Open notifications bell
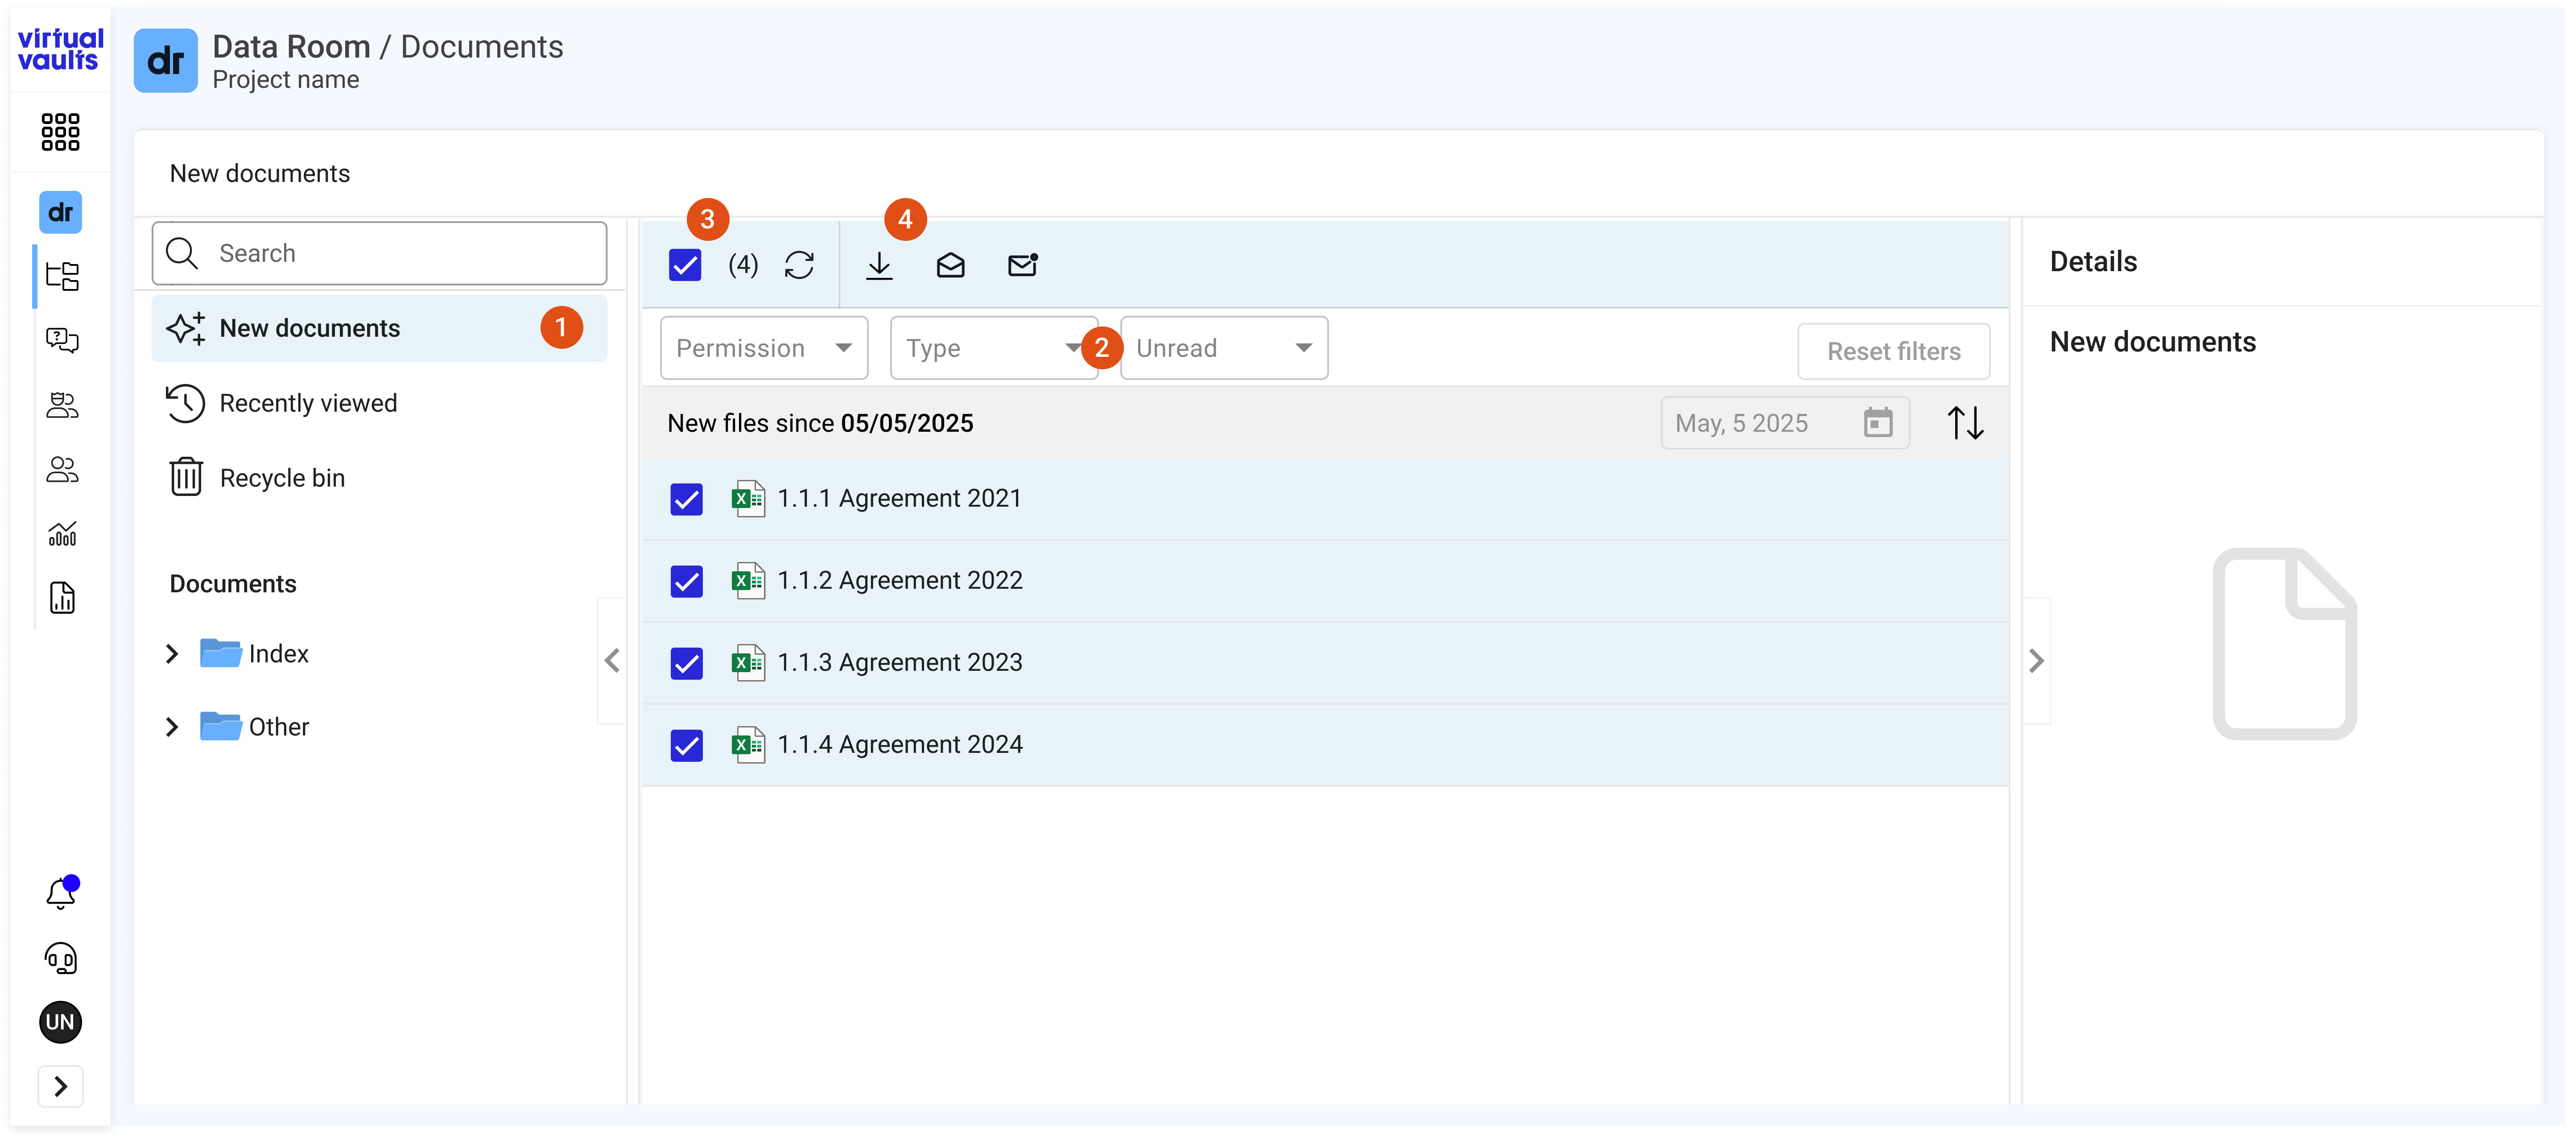This screenshot has height=1140, width=2576. pos(61,893)
